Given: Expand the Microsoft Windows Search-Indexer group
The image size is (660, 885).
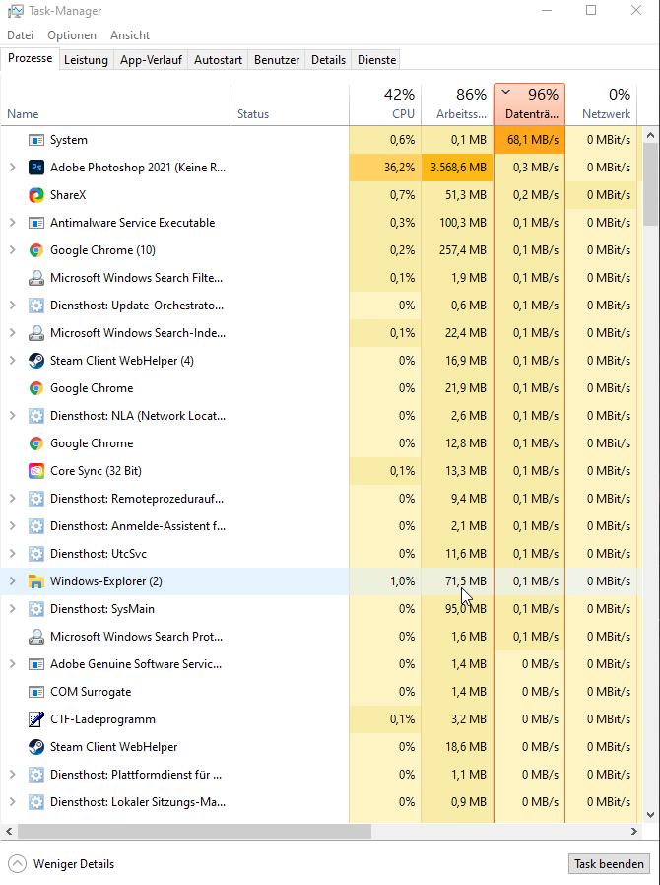Looking at the screenshot, I should click(13, 333).
